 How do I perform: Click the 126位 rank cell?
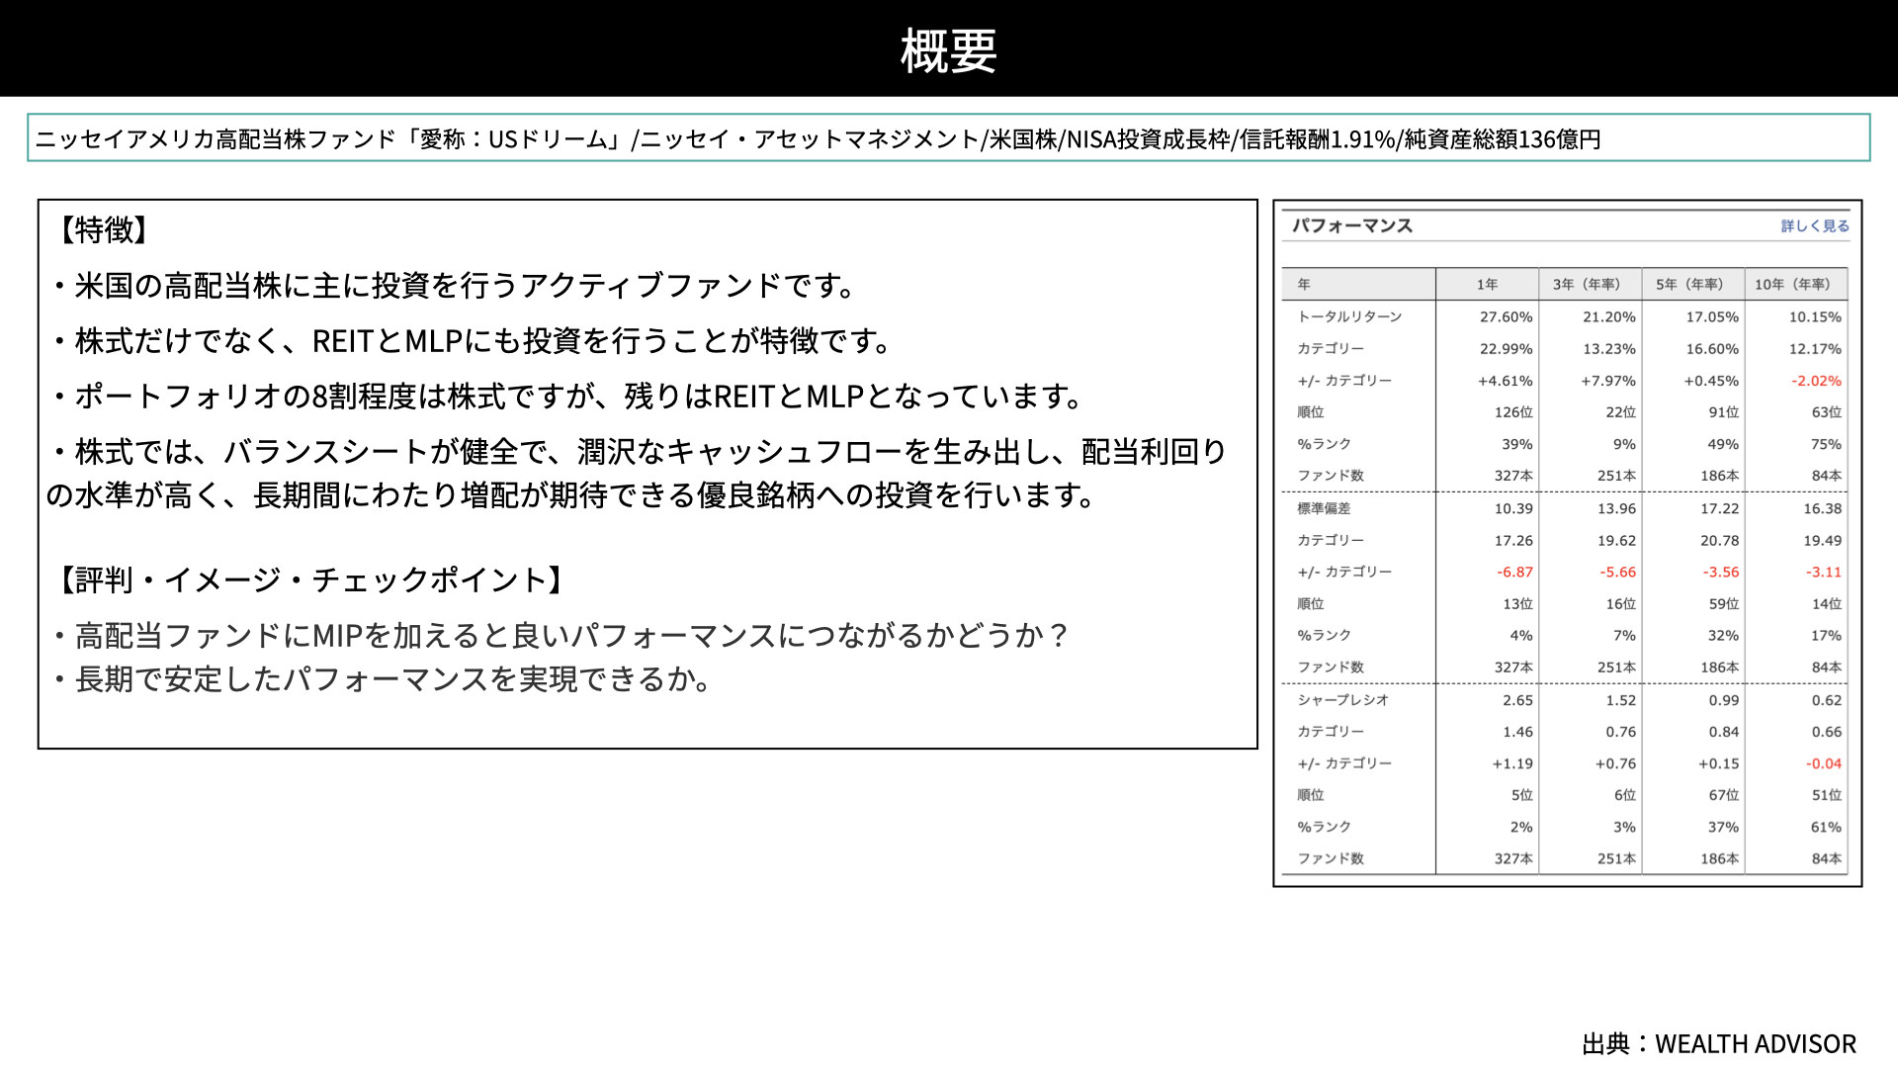(x=1513, y=412)
